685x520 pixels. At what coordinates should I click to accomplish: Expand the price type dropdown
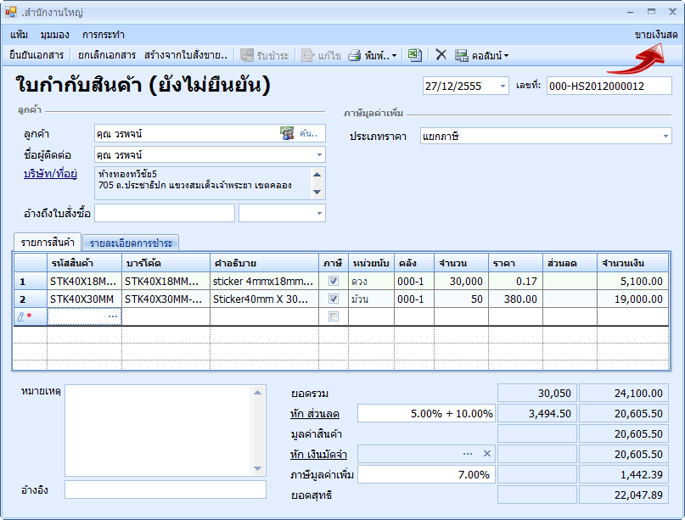(x=665, y=136)
